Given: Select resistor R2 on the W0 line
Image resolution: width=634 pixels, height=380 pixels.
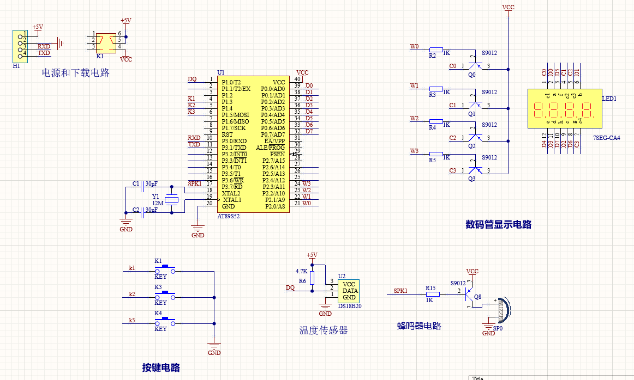Looking at the screenshot, I should [436, 50].
